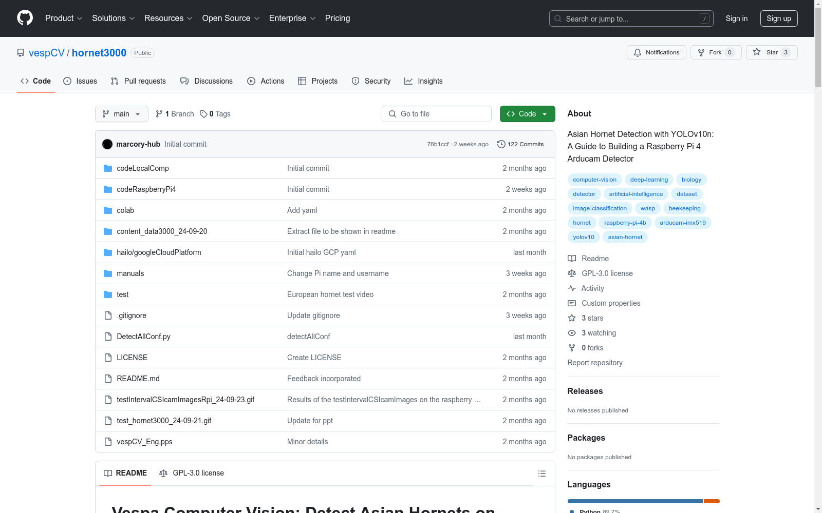This screenshot has height=513, width=822.
Task: Open the yolov10 topic tag
Action: click(x=584, y=237)
